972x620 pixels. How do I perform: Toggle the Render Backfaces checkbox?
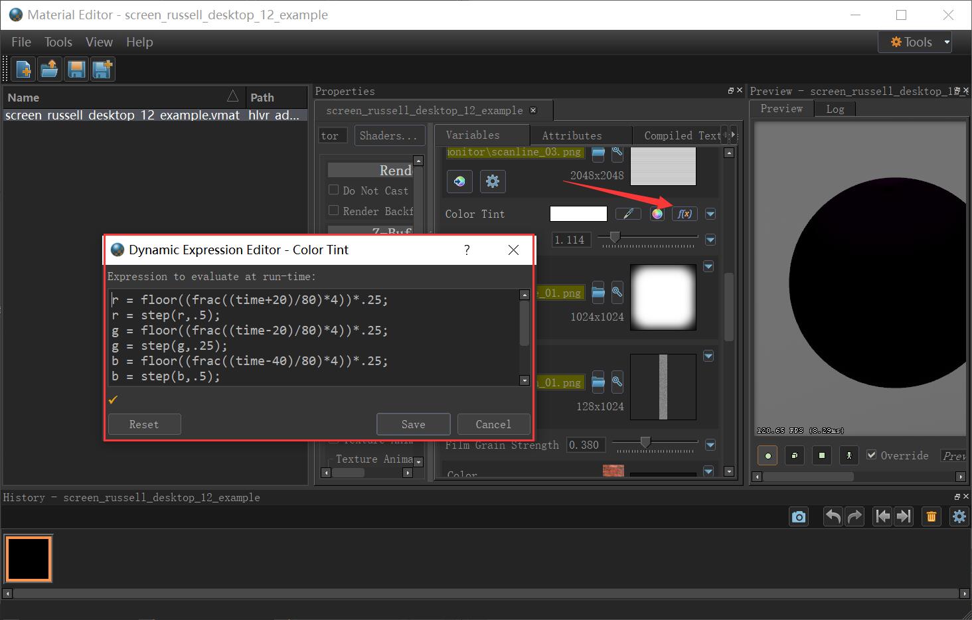tap(333, 210)
